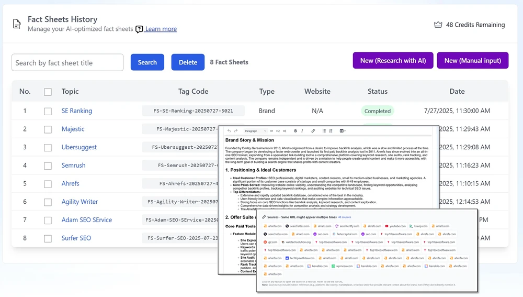Check the Agility Writer row checkbox

tap(48, 202)
